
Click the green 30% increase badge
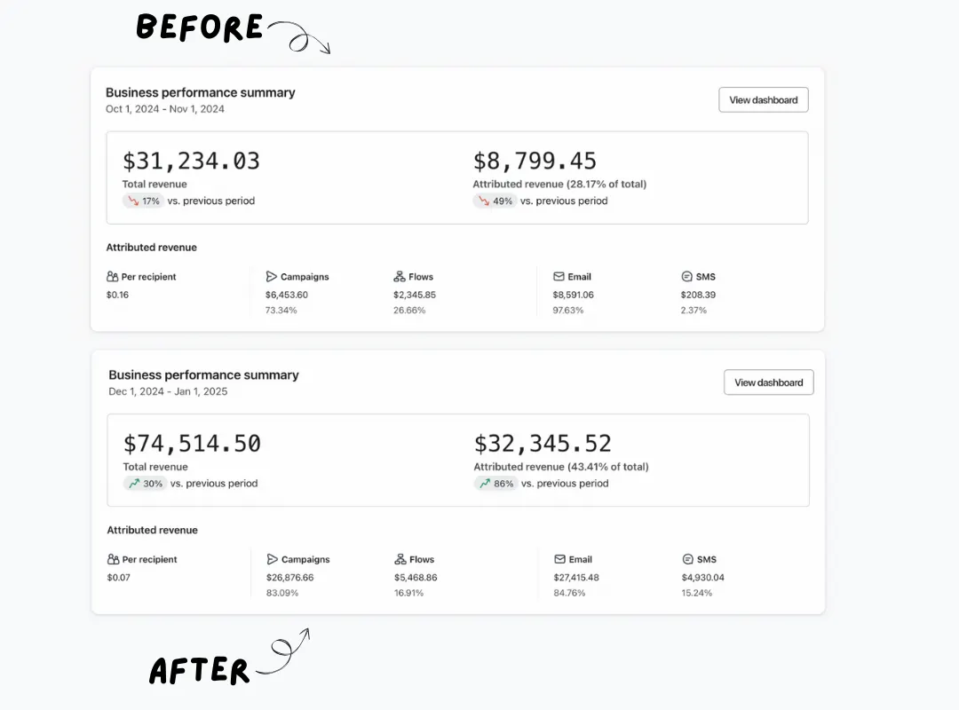click(x=145, y=483)
